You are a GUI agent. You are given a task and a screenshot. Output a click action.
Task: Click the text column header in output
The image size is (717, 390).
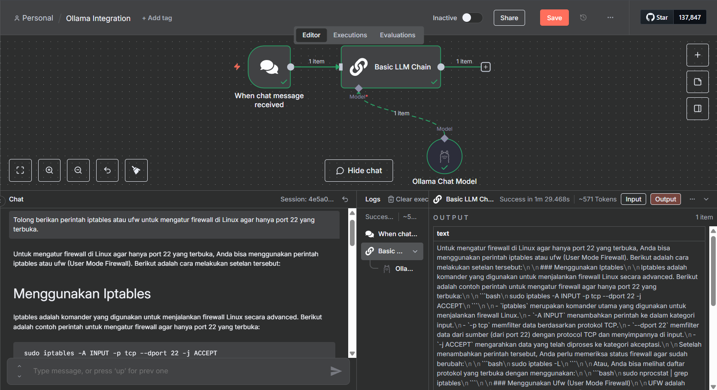(443, 234)
